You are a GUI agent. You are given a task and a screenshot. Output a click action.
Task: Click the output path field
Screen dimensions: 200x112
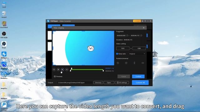click(75, 82)
